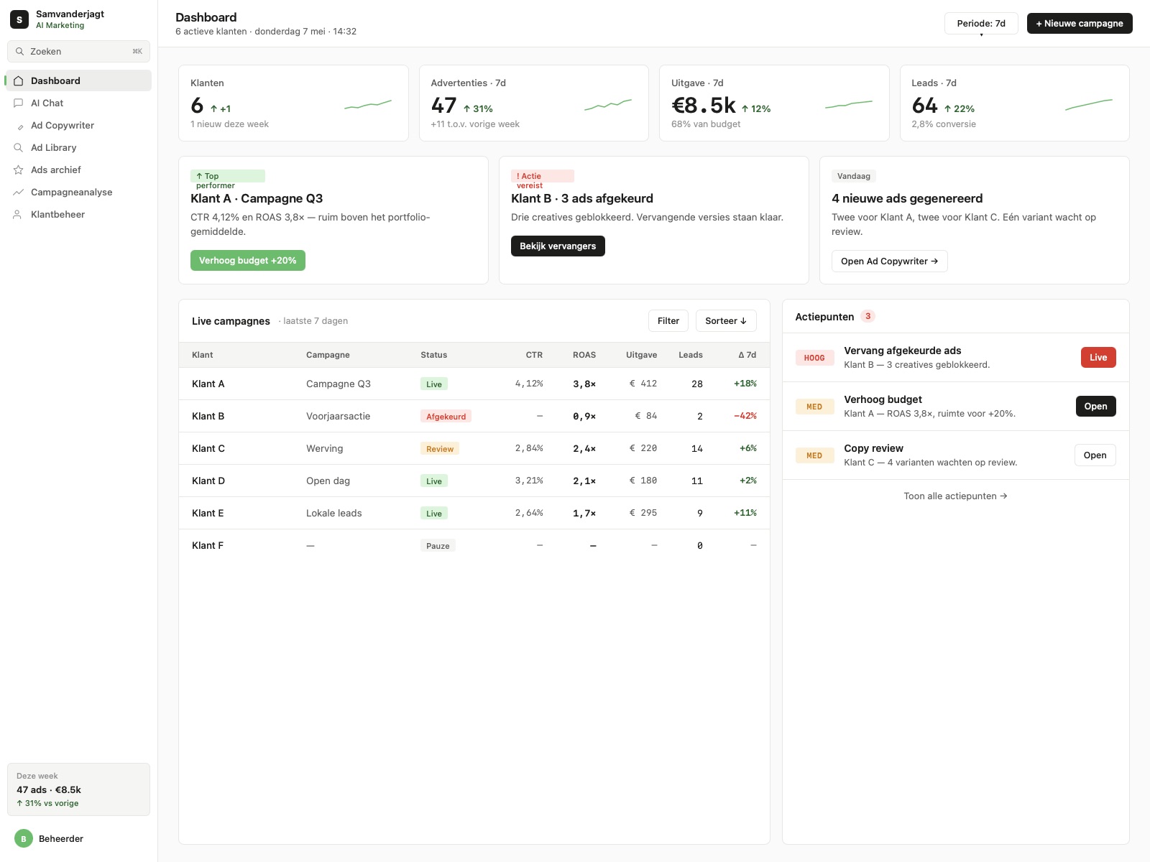Viewport: 1150px width, 862px height.
Task: Click the Deze week summary card
Action: pyautogui.click(x=78, y=789)
